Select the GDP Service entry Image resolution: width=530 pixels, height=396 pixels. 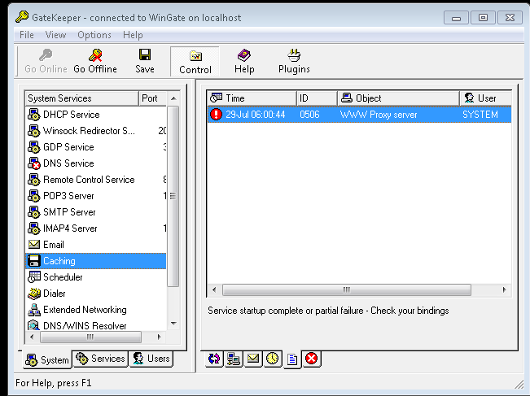pos(95,147)
